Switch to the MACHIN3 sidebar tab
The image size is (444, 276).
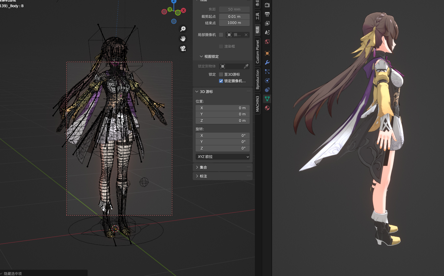click(257, 104)
